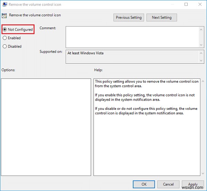The image size is (207, 191).
Task: Click the 'Supported on:' label
Action: pos(51,52)
